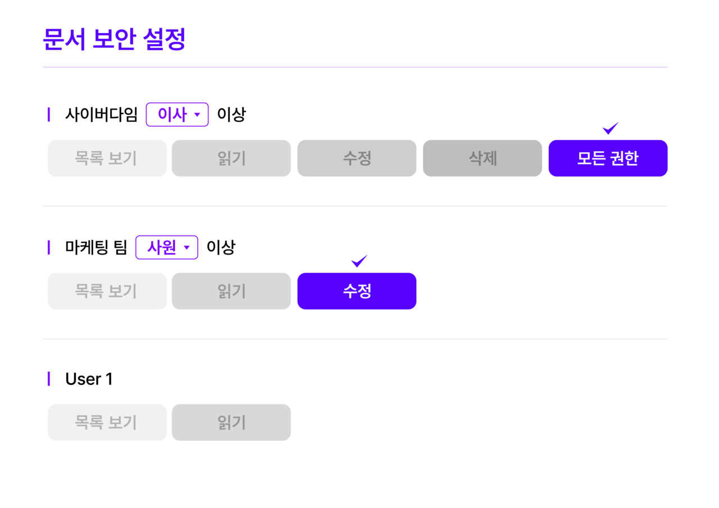The width and height of the screenshot is (719, 508).
Task: Choose '읽기' permission for 마케팅 팀
Action: pyautogui.click(x=231, y=291)
